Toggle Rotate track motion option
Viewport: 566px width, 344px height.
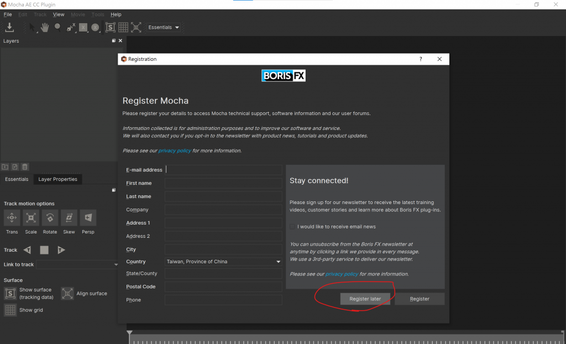pyautogui.click(x=50, y=217)
